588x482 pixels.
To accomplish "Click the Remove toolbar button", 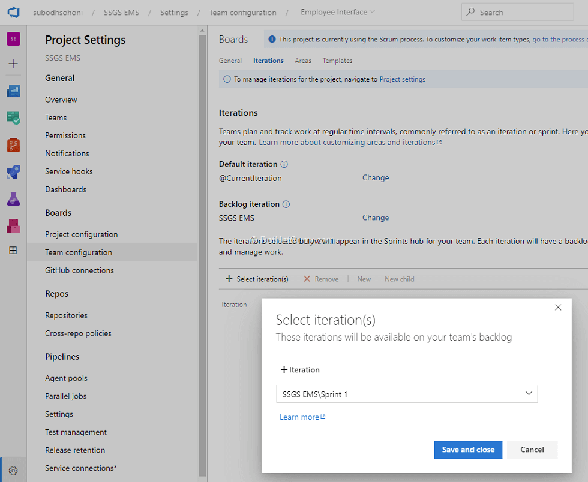I will click(x=321, y=279).
